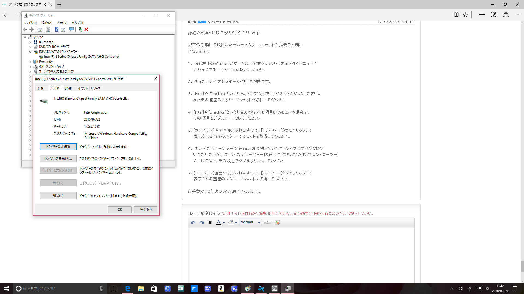This screenshot has height=294, width=524.
Task: Open Edge reading view book icon
Action: (x=456, y=15)
